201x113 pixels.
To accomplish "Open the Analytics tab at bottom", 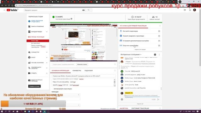I will coord(124,108).
